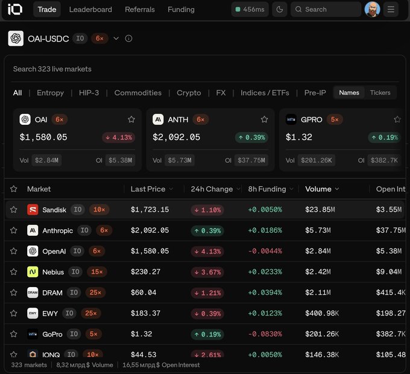Focus the header Search field

point(326,10)
